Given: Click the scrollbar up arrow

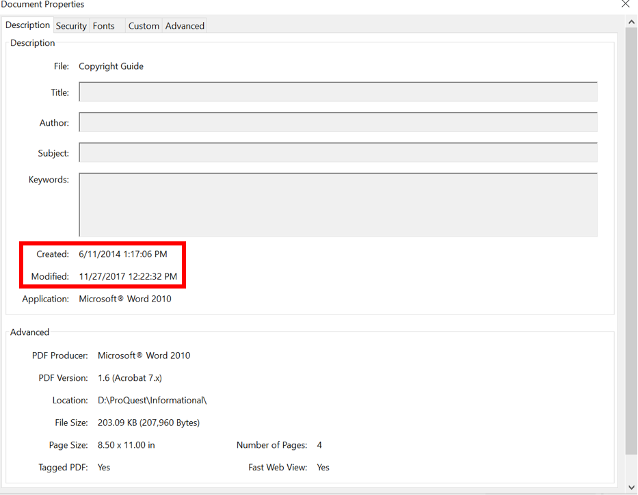Looking at the screenshot, I should pos(632,23).
